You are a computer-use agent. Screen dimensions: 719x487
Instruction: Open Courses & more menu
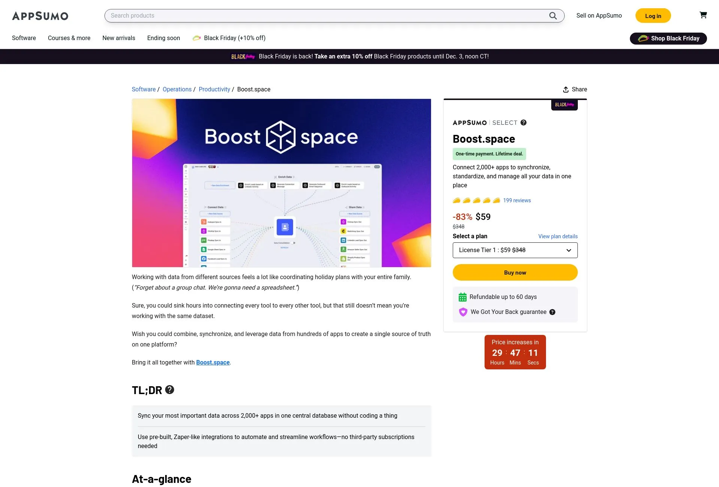[69, 38]
